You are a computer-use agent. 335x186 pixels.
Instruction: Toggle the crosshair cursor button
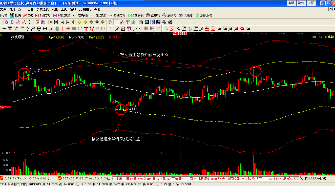(116, 22)
